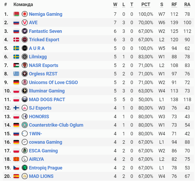Open the cowana Gaming team link
The height and width of the screenshot is (181, 195).
tap(45, 142)
